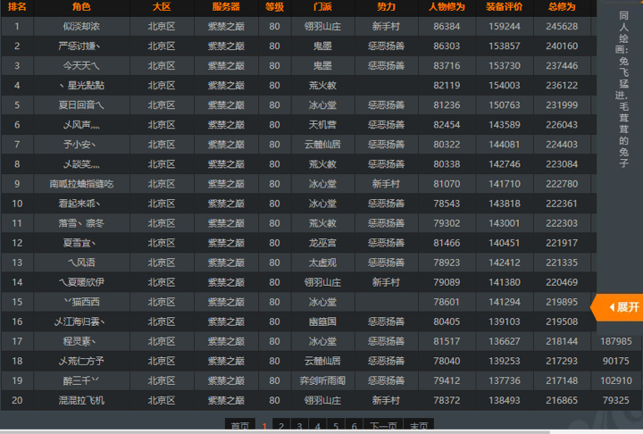The image size is (643, 434).
Task: Sort by 总修为 column header
Action: pyautogui.click(x=562, y=6)
